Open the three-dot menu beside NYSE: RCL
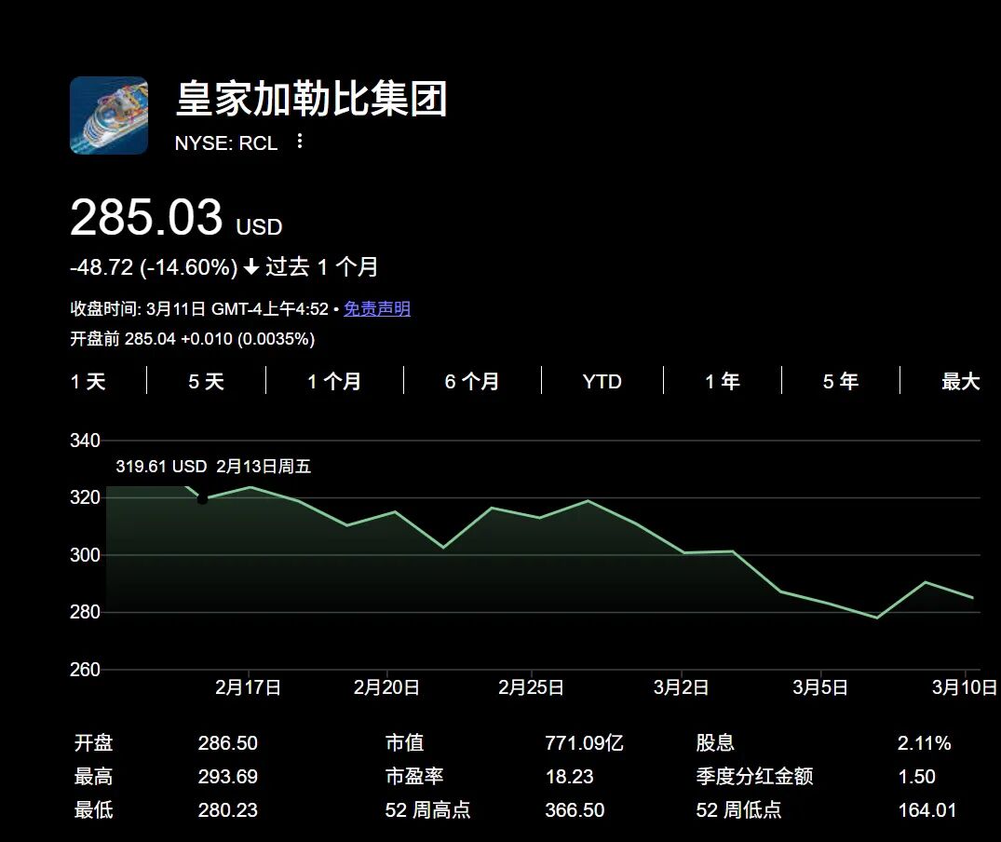1001x842 pixels. point(300,141)
